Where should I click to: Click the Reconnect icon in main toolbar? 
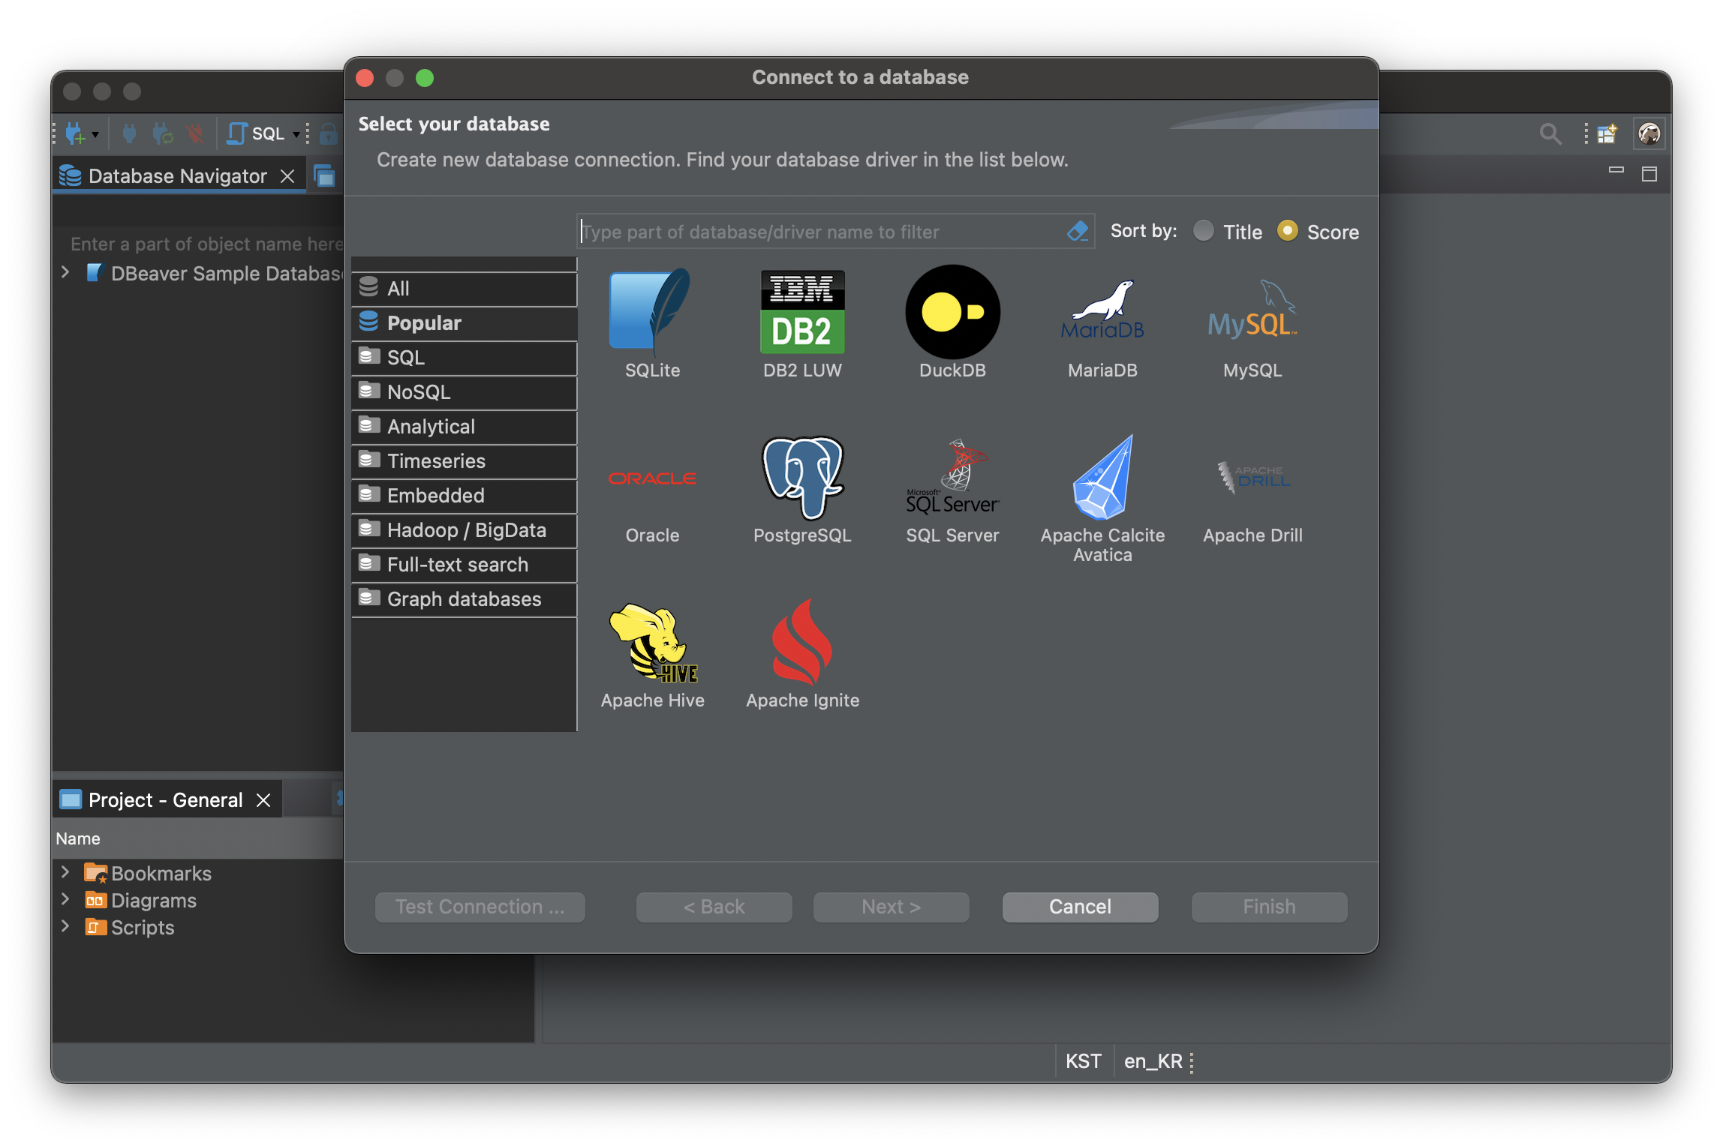pos(162,134)
